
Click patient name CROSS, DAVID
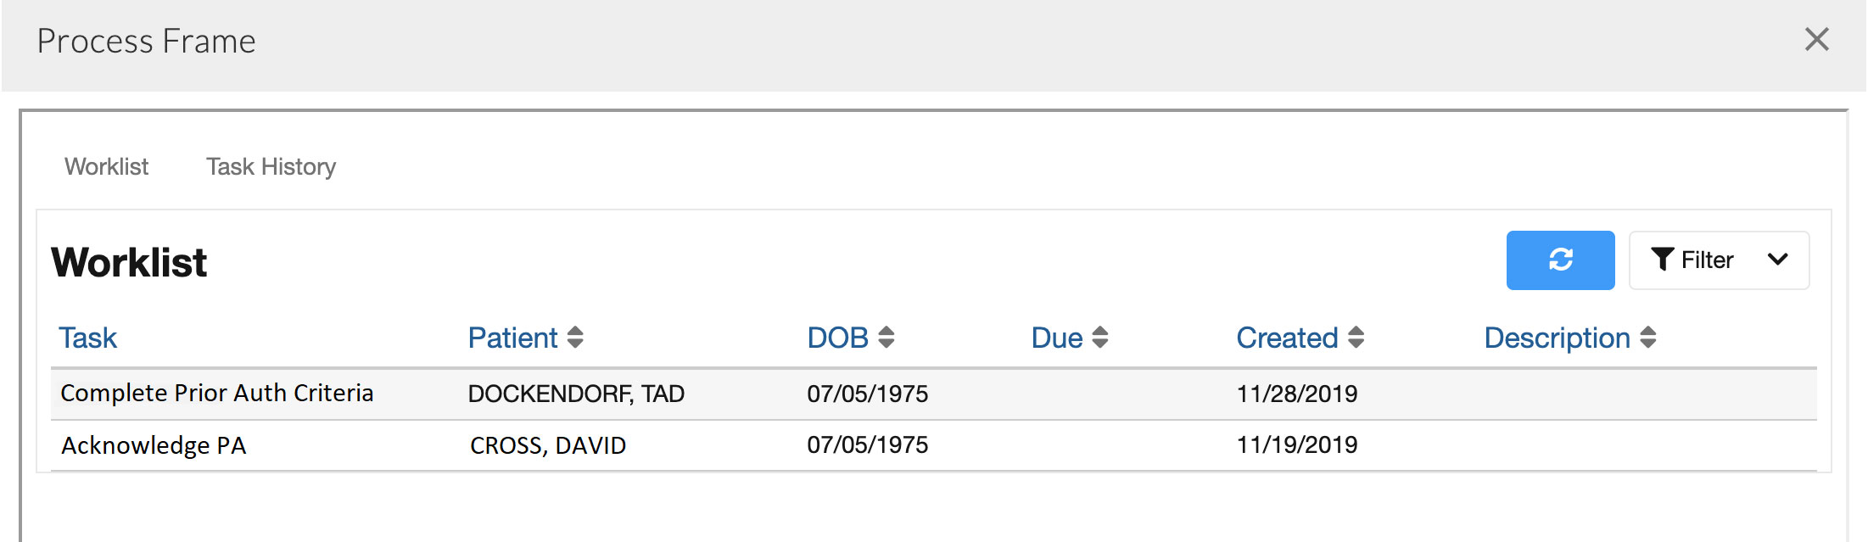click(x=547, y=445)
